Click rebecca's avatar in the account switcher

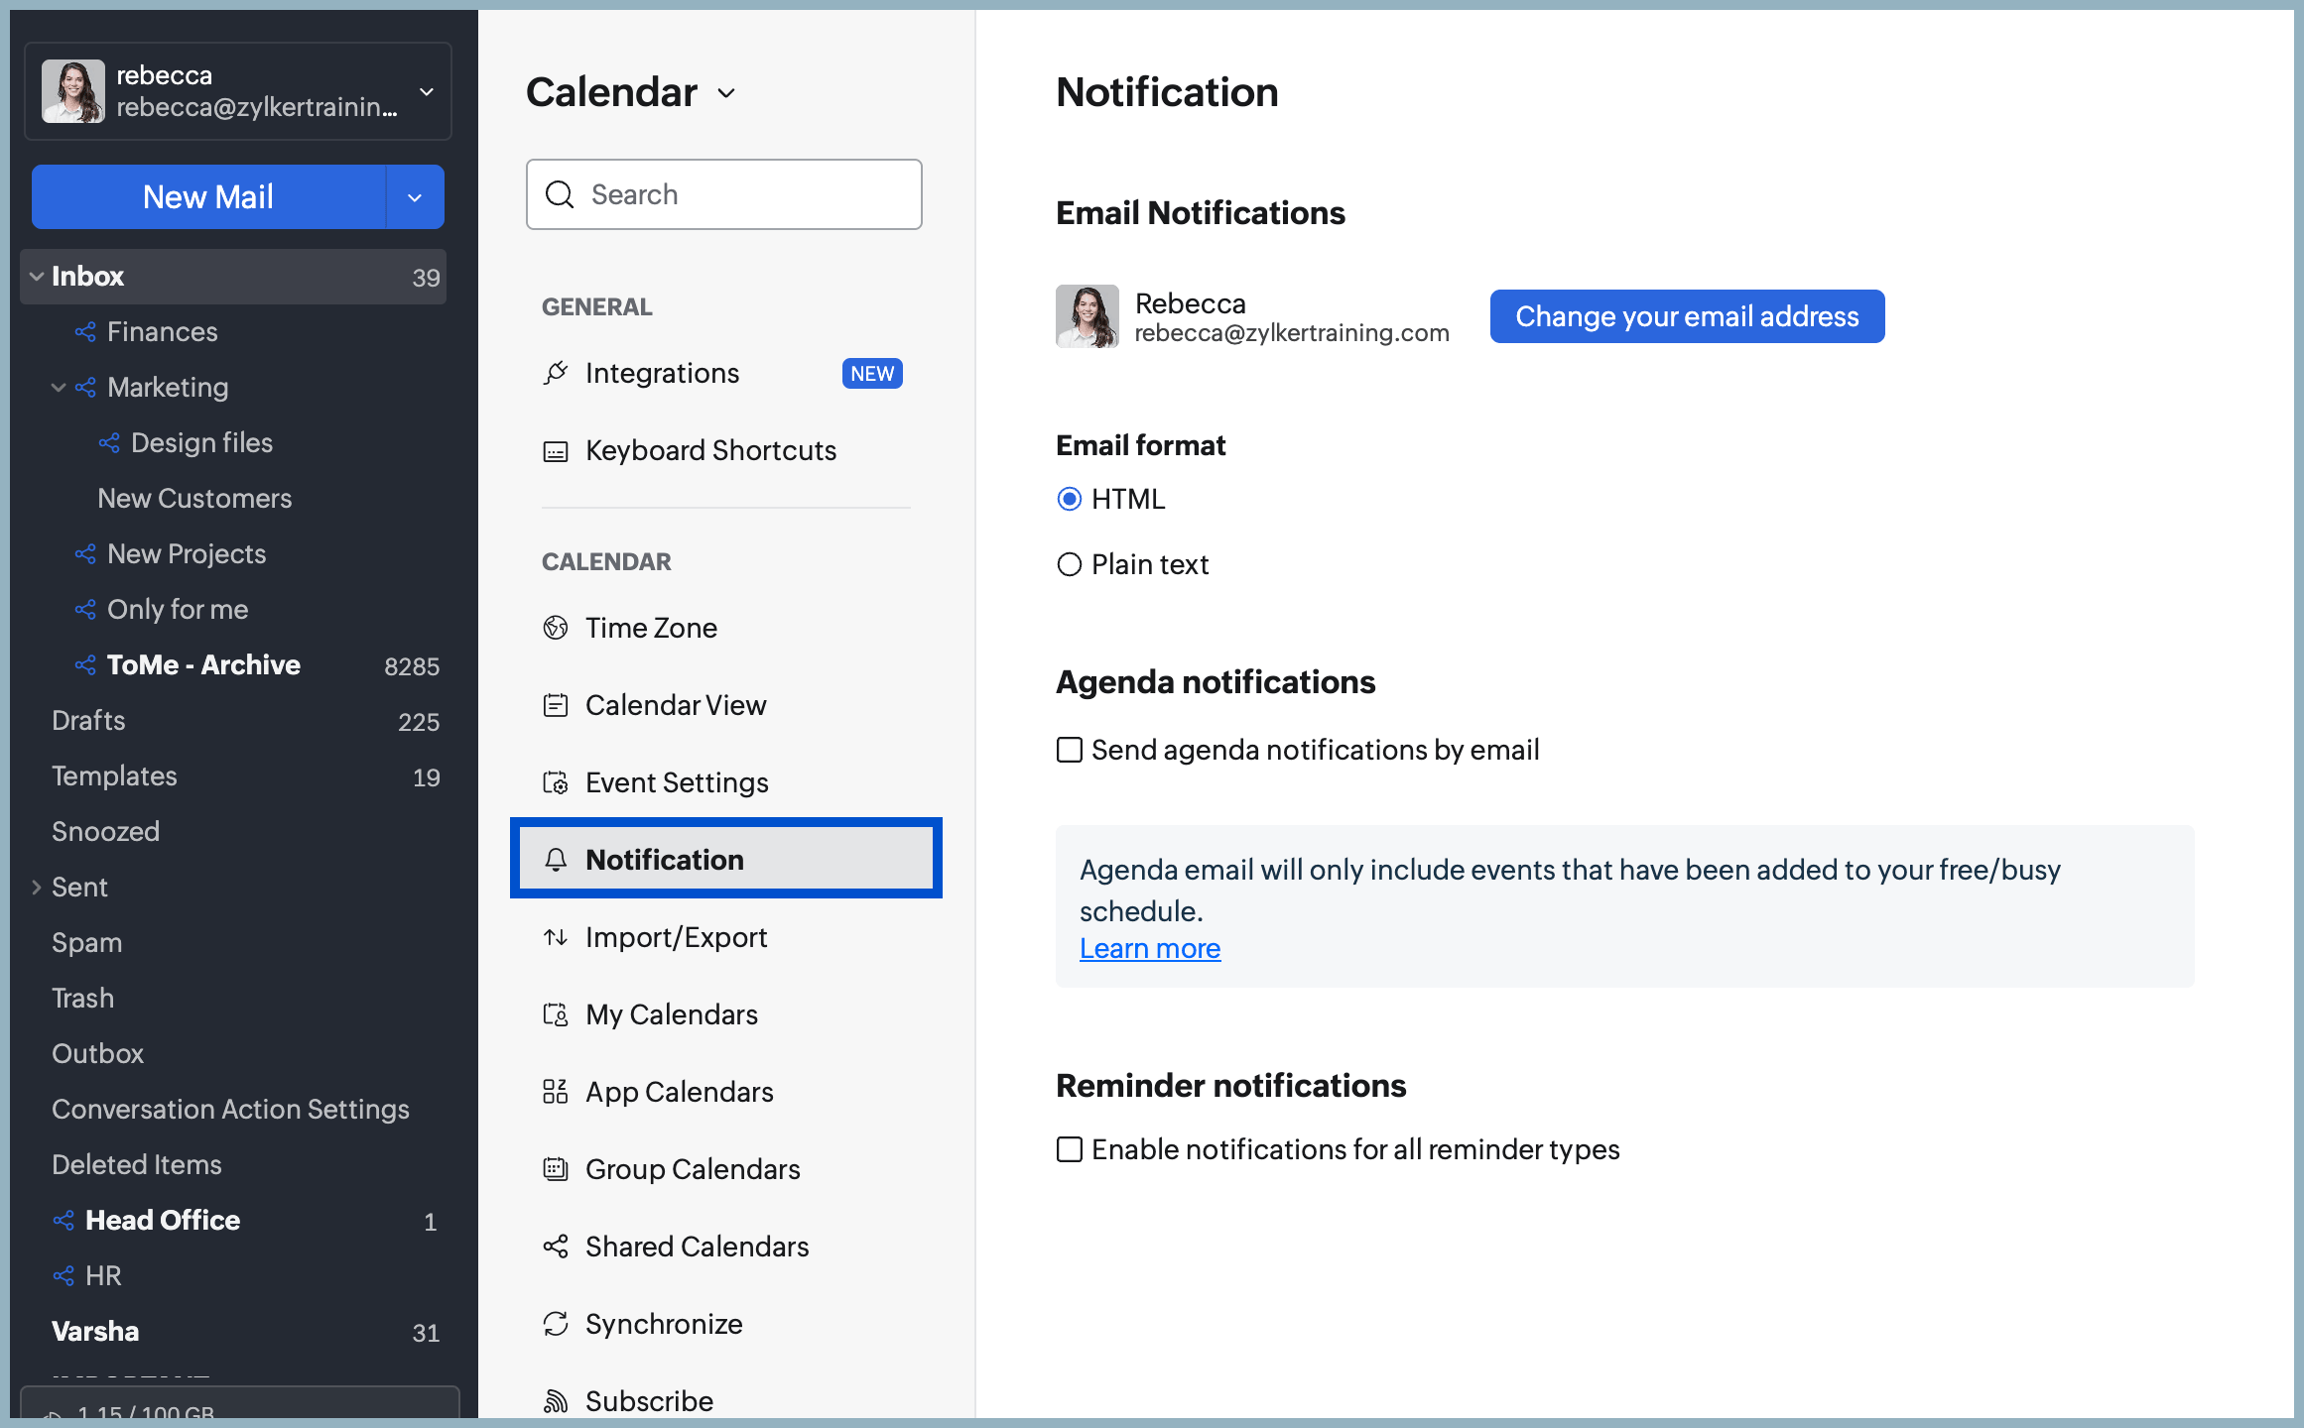73,91
